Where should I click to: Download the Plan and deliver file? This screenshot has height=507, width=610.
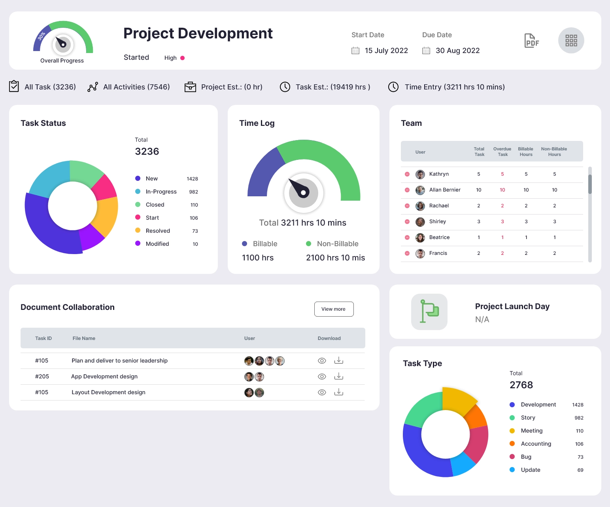click(339, 361)
